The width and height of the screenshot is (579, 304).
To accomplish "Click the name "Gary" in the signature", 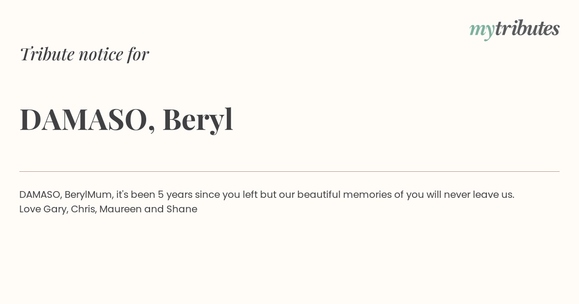I will coord(55,209).
